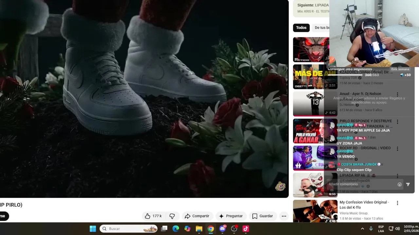Click comment Clip Clip saquen Clip
Screen dimensions: 419x235
354,170
